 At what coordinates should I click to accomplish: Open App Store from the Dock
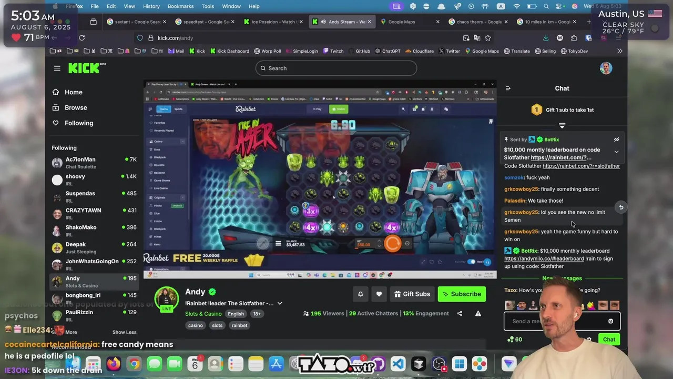[276, 364]
